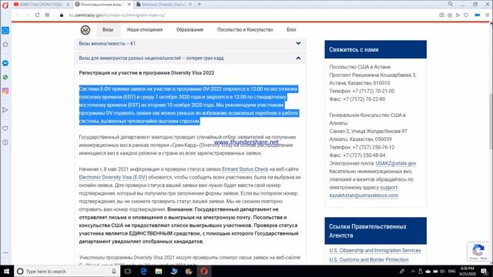Open the Messenger sidebar panel
The height and width of the screenshot is (277, 493).
click(x=5, y=63)
